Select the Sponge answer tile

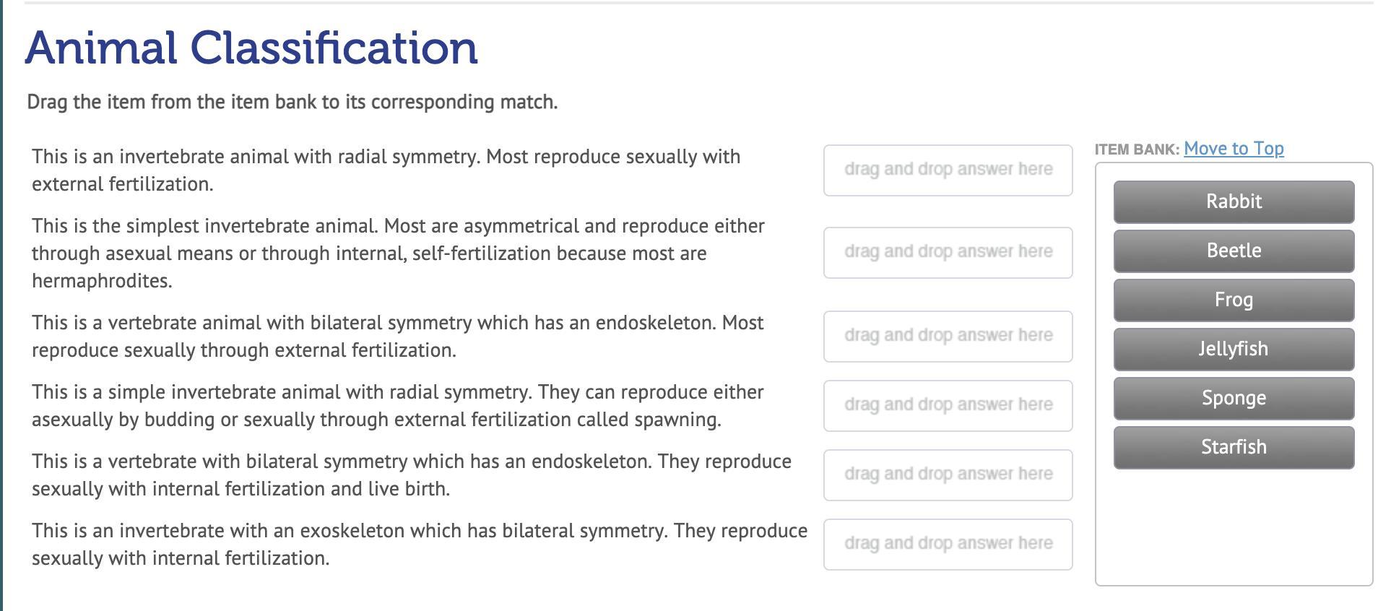(1234, 398)
